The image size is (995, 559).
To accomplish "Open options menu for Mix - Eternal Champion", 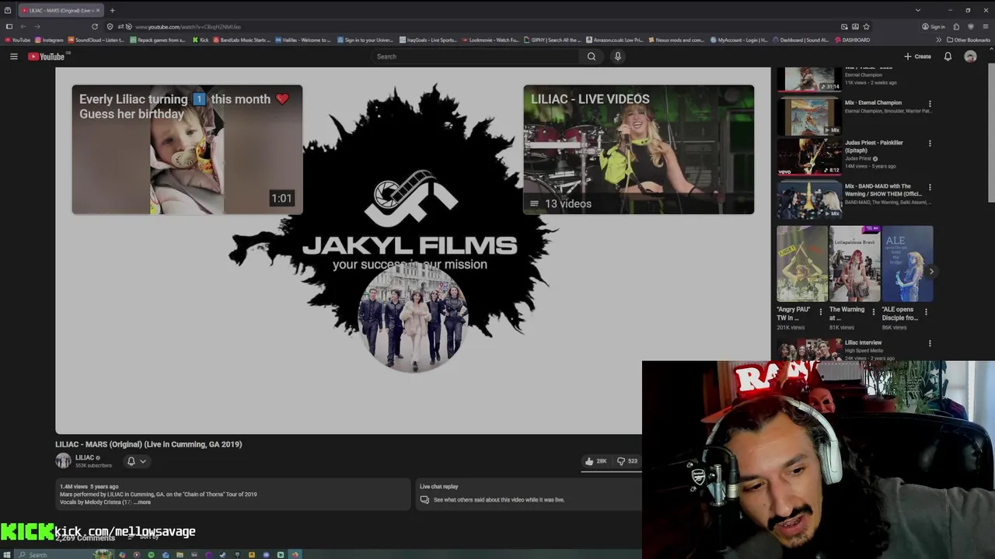I will (x=930, y=104).
